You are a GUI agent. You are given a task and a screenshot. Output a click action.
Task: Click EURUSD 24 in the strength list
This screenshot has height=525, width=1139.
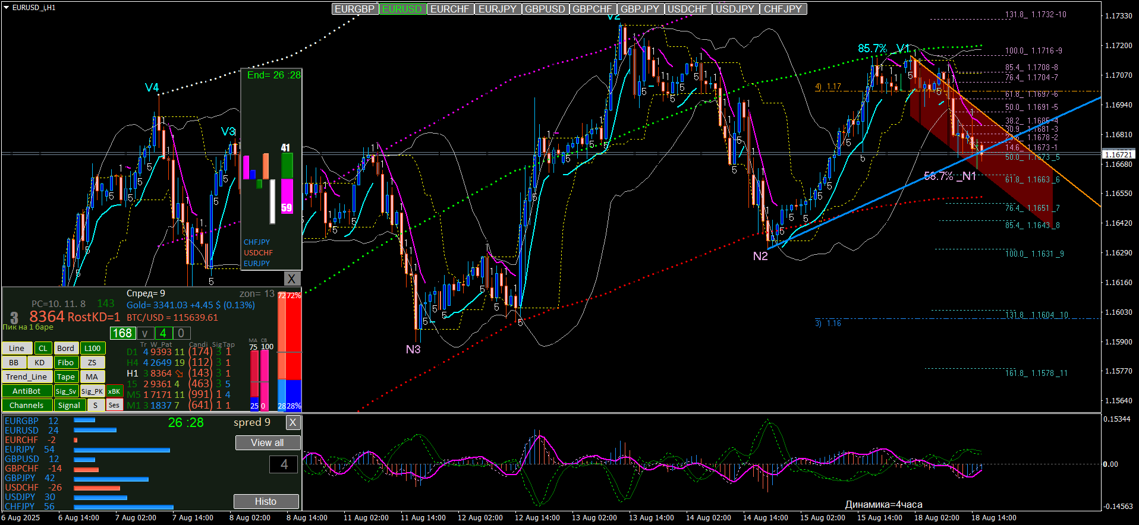click(x=32, y=431)
